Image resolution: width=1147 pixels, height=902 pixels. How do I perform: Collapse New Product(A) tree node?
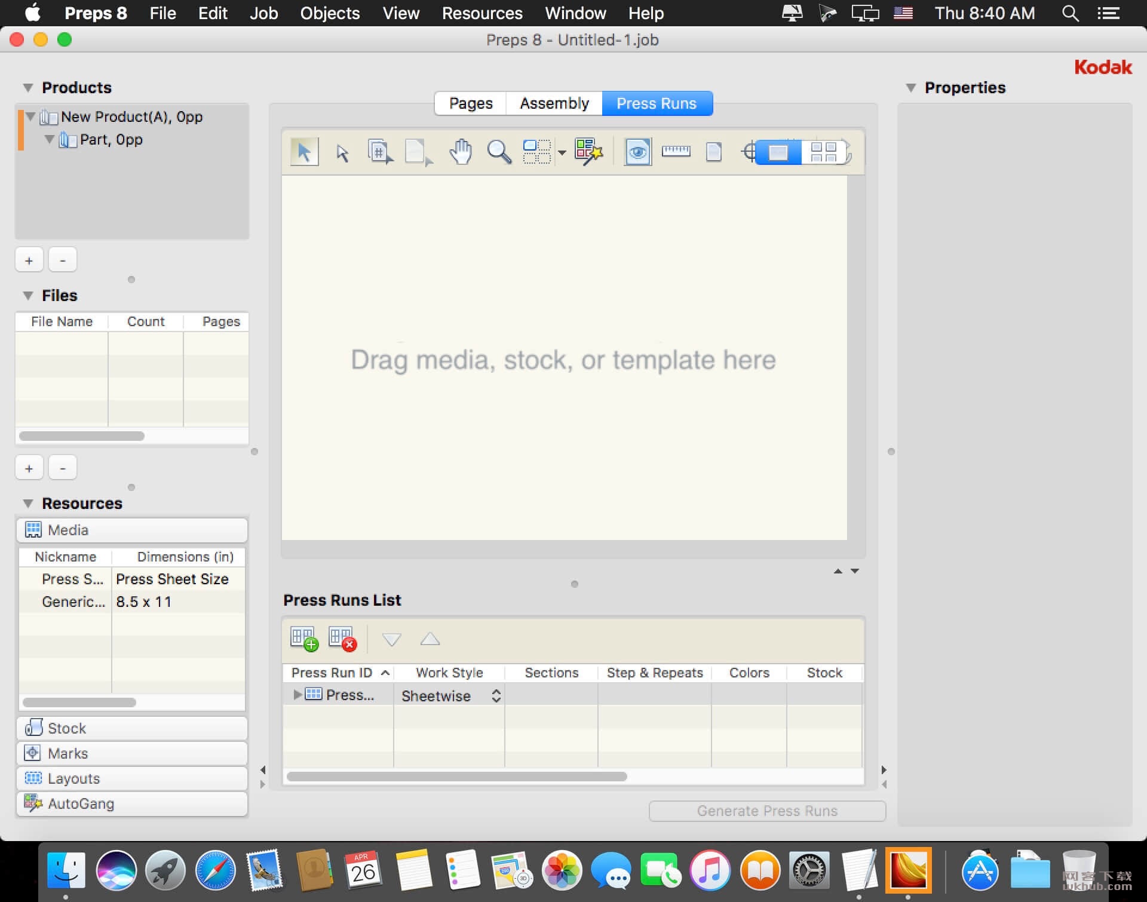pyautogui.click(x=30, y=116)
